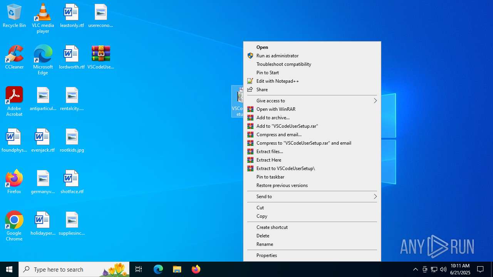Image resolution: width=493 pixels, height=277 pixels.
Task: Click Share in the context menu
Action: coord(312,90)
